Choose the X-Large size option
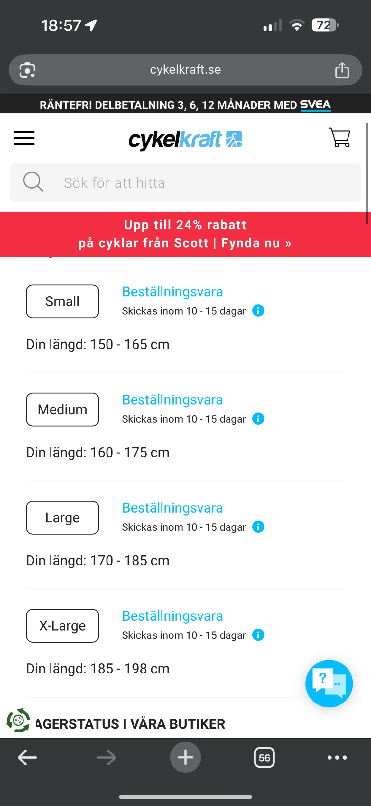Image resolution: width=371 pixels, height=806 pixels. (x=62, y=625)
